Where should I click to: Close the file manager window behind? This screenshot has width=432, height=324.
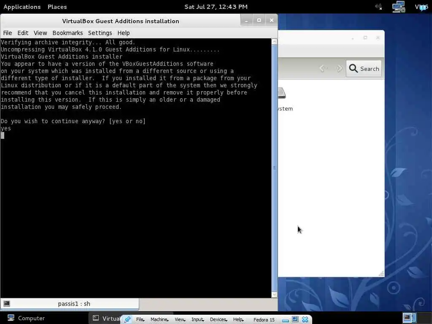[378, 38]
